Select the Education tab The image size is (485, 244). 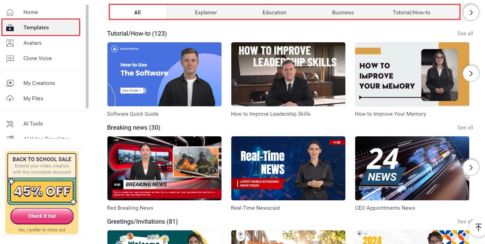coord(274,13)
